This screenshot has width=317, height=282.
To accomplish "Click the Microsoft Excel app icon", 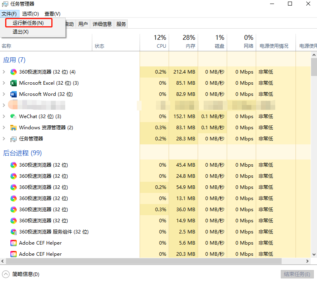I will pos(14,83).
